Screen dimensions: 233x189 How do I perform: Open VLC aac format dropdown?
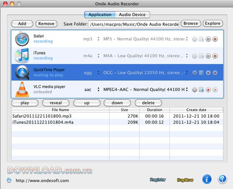(x=91, y=89)
